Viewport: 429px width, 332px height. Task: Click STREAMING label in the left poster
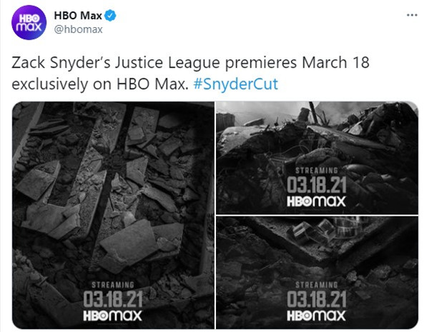[113, 285]
